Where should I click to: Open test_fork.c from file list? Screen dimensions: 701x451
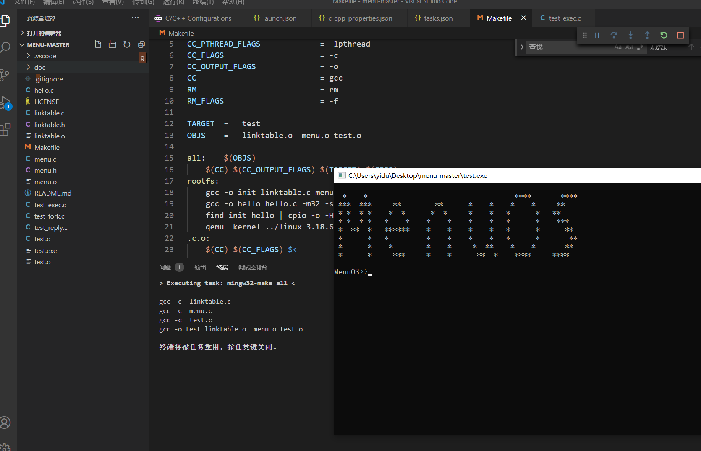pyautogui.click(x=49, y=216)
